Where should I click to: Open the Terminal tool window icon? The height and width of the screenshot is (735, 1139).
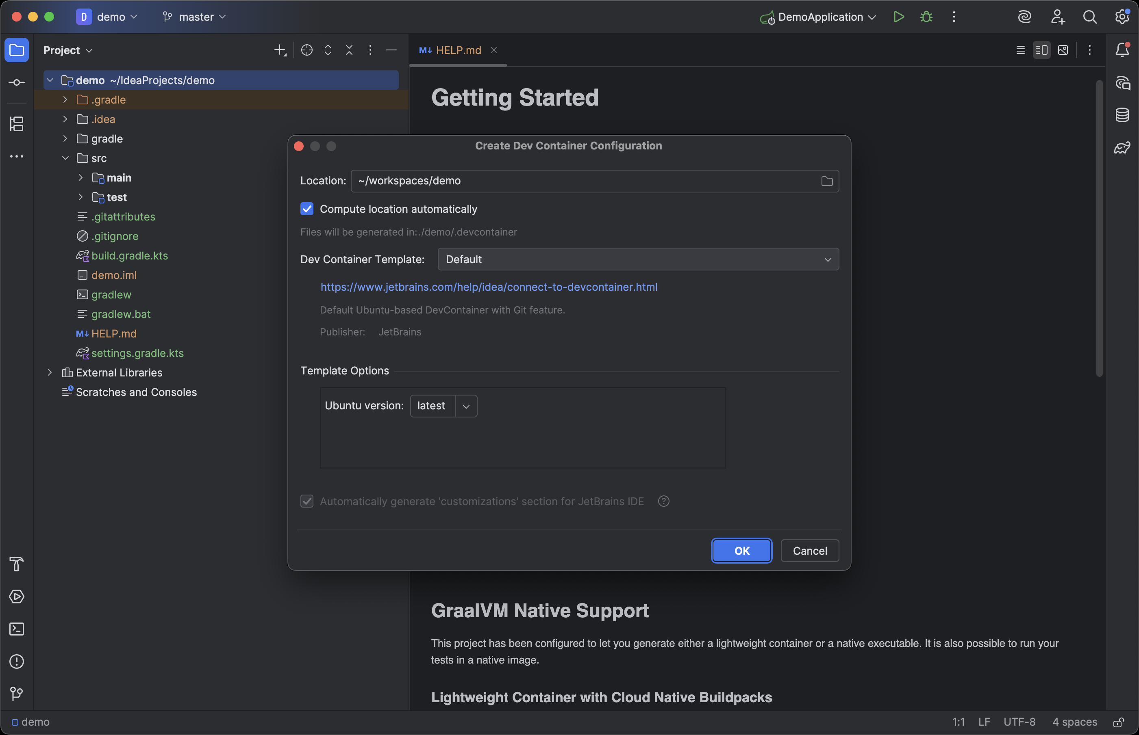click(x=17, y=629)
